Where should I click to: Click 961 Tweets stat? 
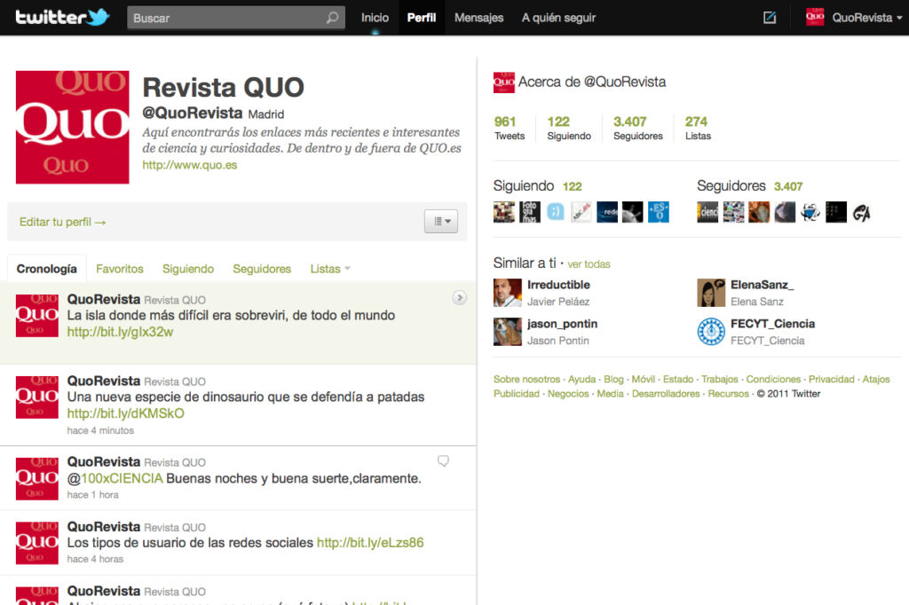(x=509, y=128)
